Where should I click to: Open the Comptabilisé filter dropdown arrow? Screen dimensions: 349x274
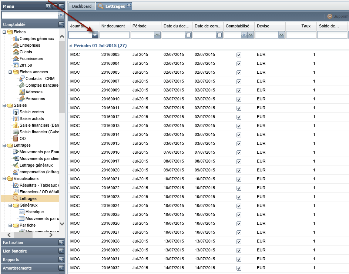click(251, 35)
